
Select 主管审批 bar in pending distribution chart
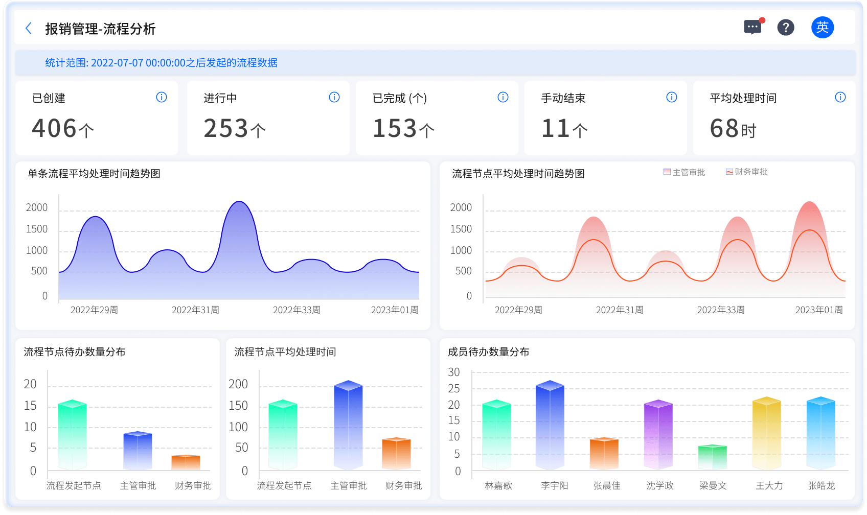click(138, 451)
